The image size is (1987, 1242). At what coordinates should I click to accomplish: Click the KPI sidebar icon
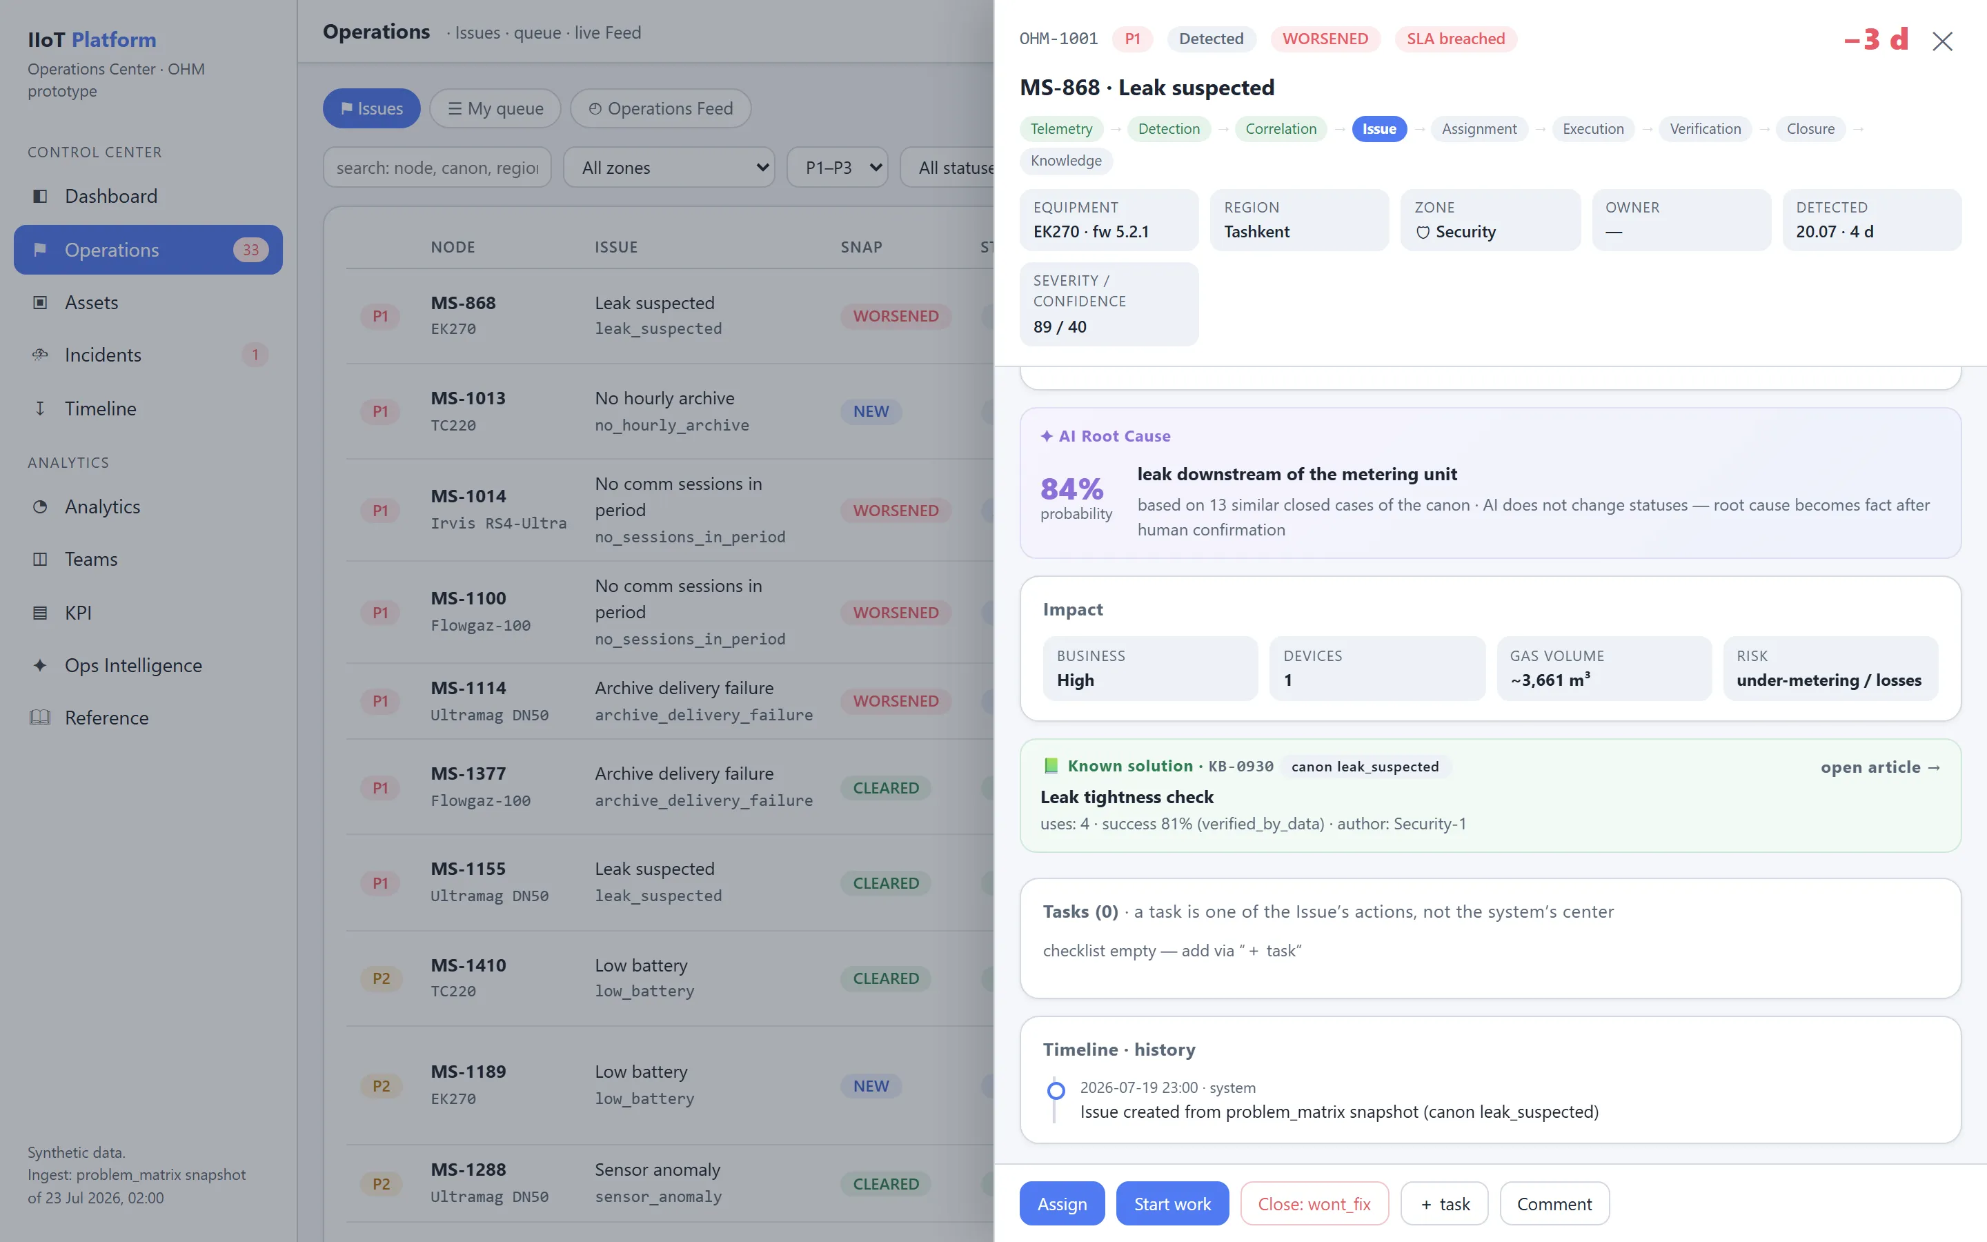39,613
